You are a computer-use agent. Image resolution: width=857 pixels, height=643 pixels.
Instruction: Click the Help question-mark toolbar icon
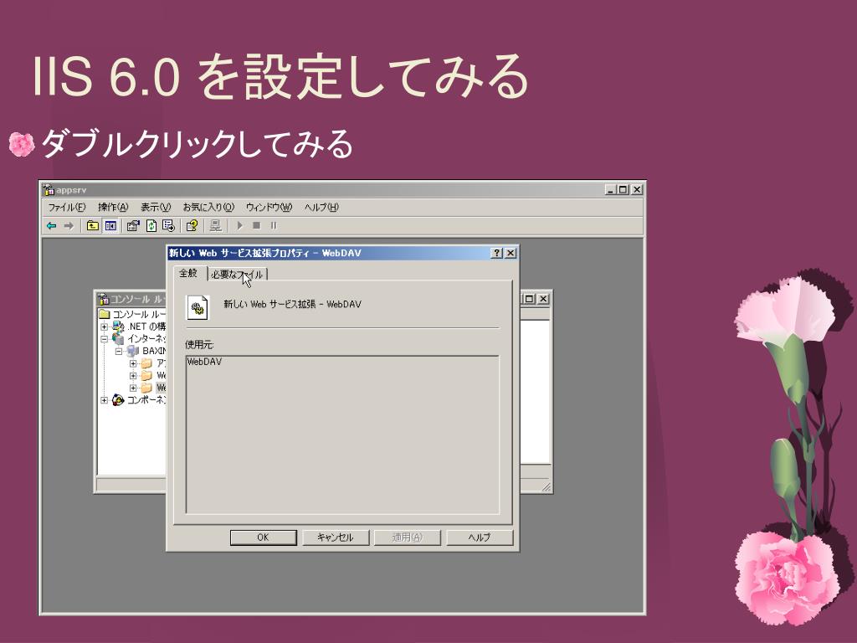coord(192,226)
